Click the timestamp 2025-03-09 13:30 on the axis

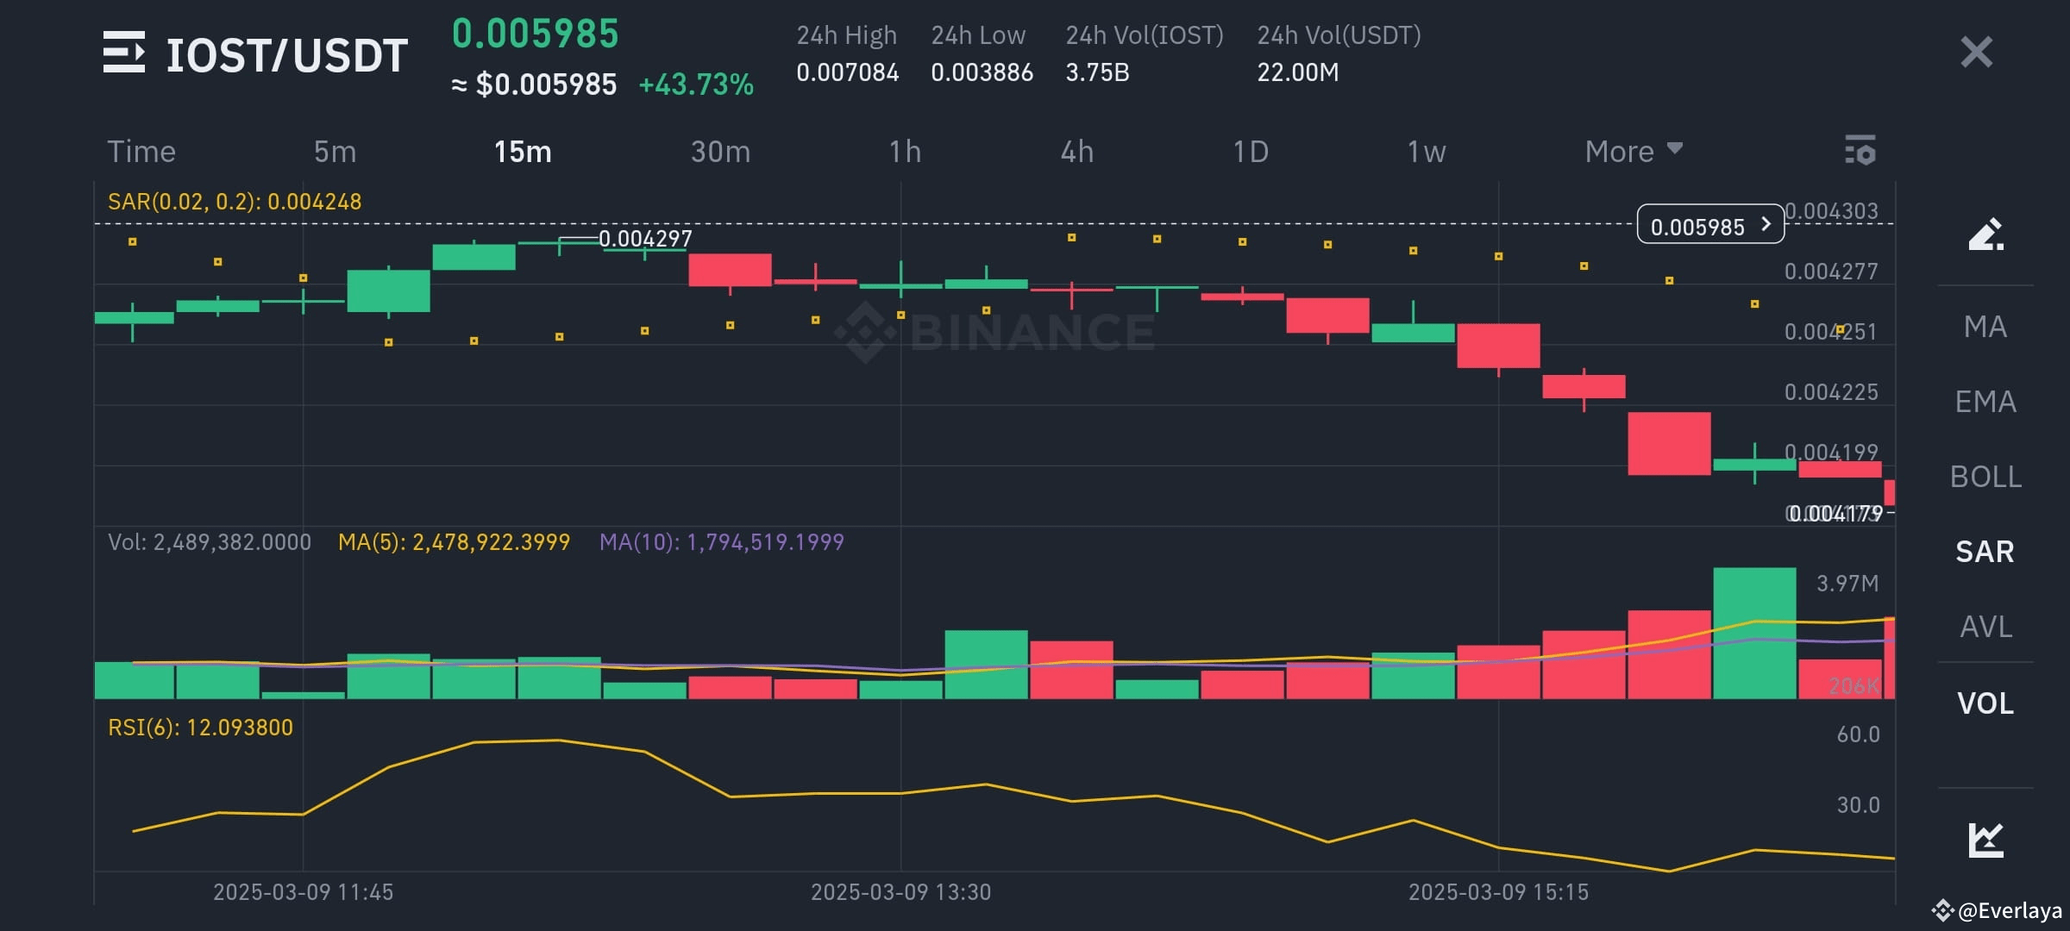901,892
